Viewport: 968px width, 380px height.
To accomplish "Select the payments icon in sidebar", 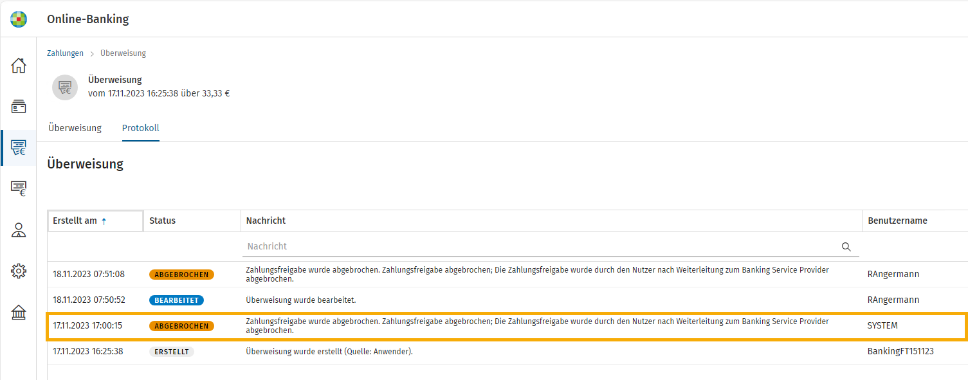I will click(19, 148).
